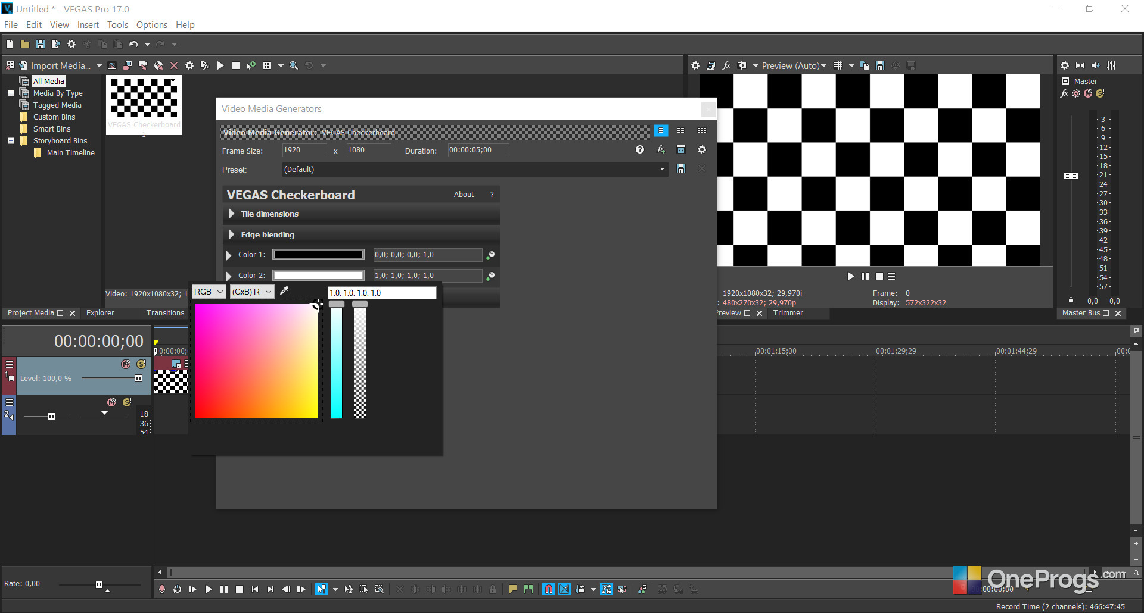
Task: Edit the frame width field 1920
Action: click(x=304, y=150)
